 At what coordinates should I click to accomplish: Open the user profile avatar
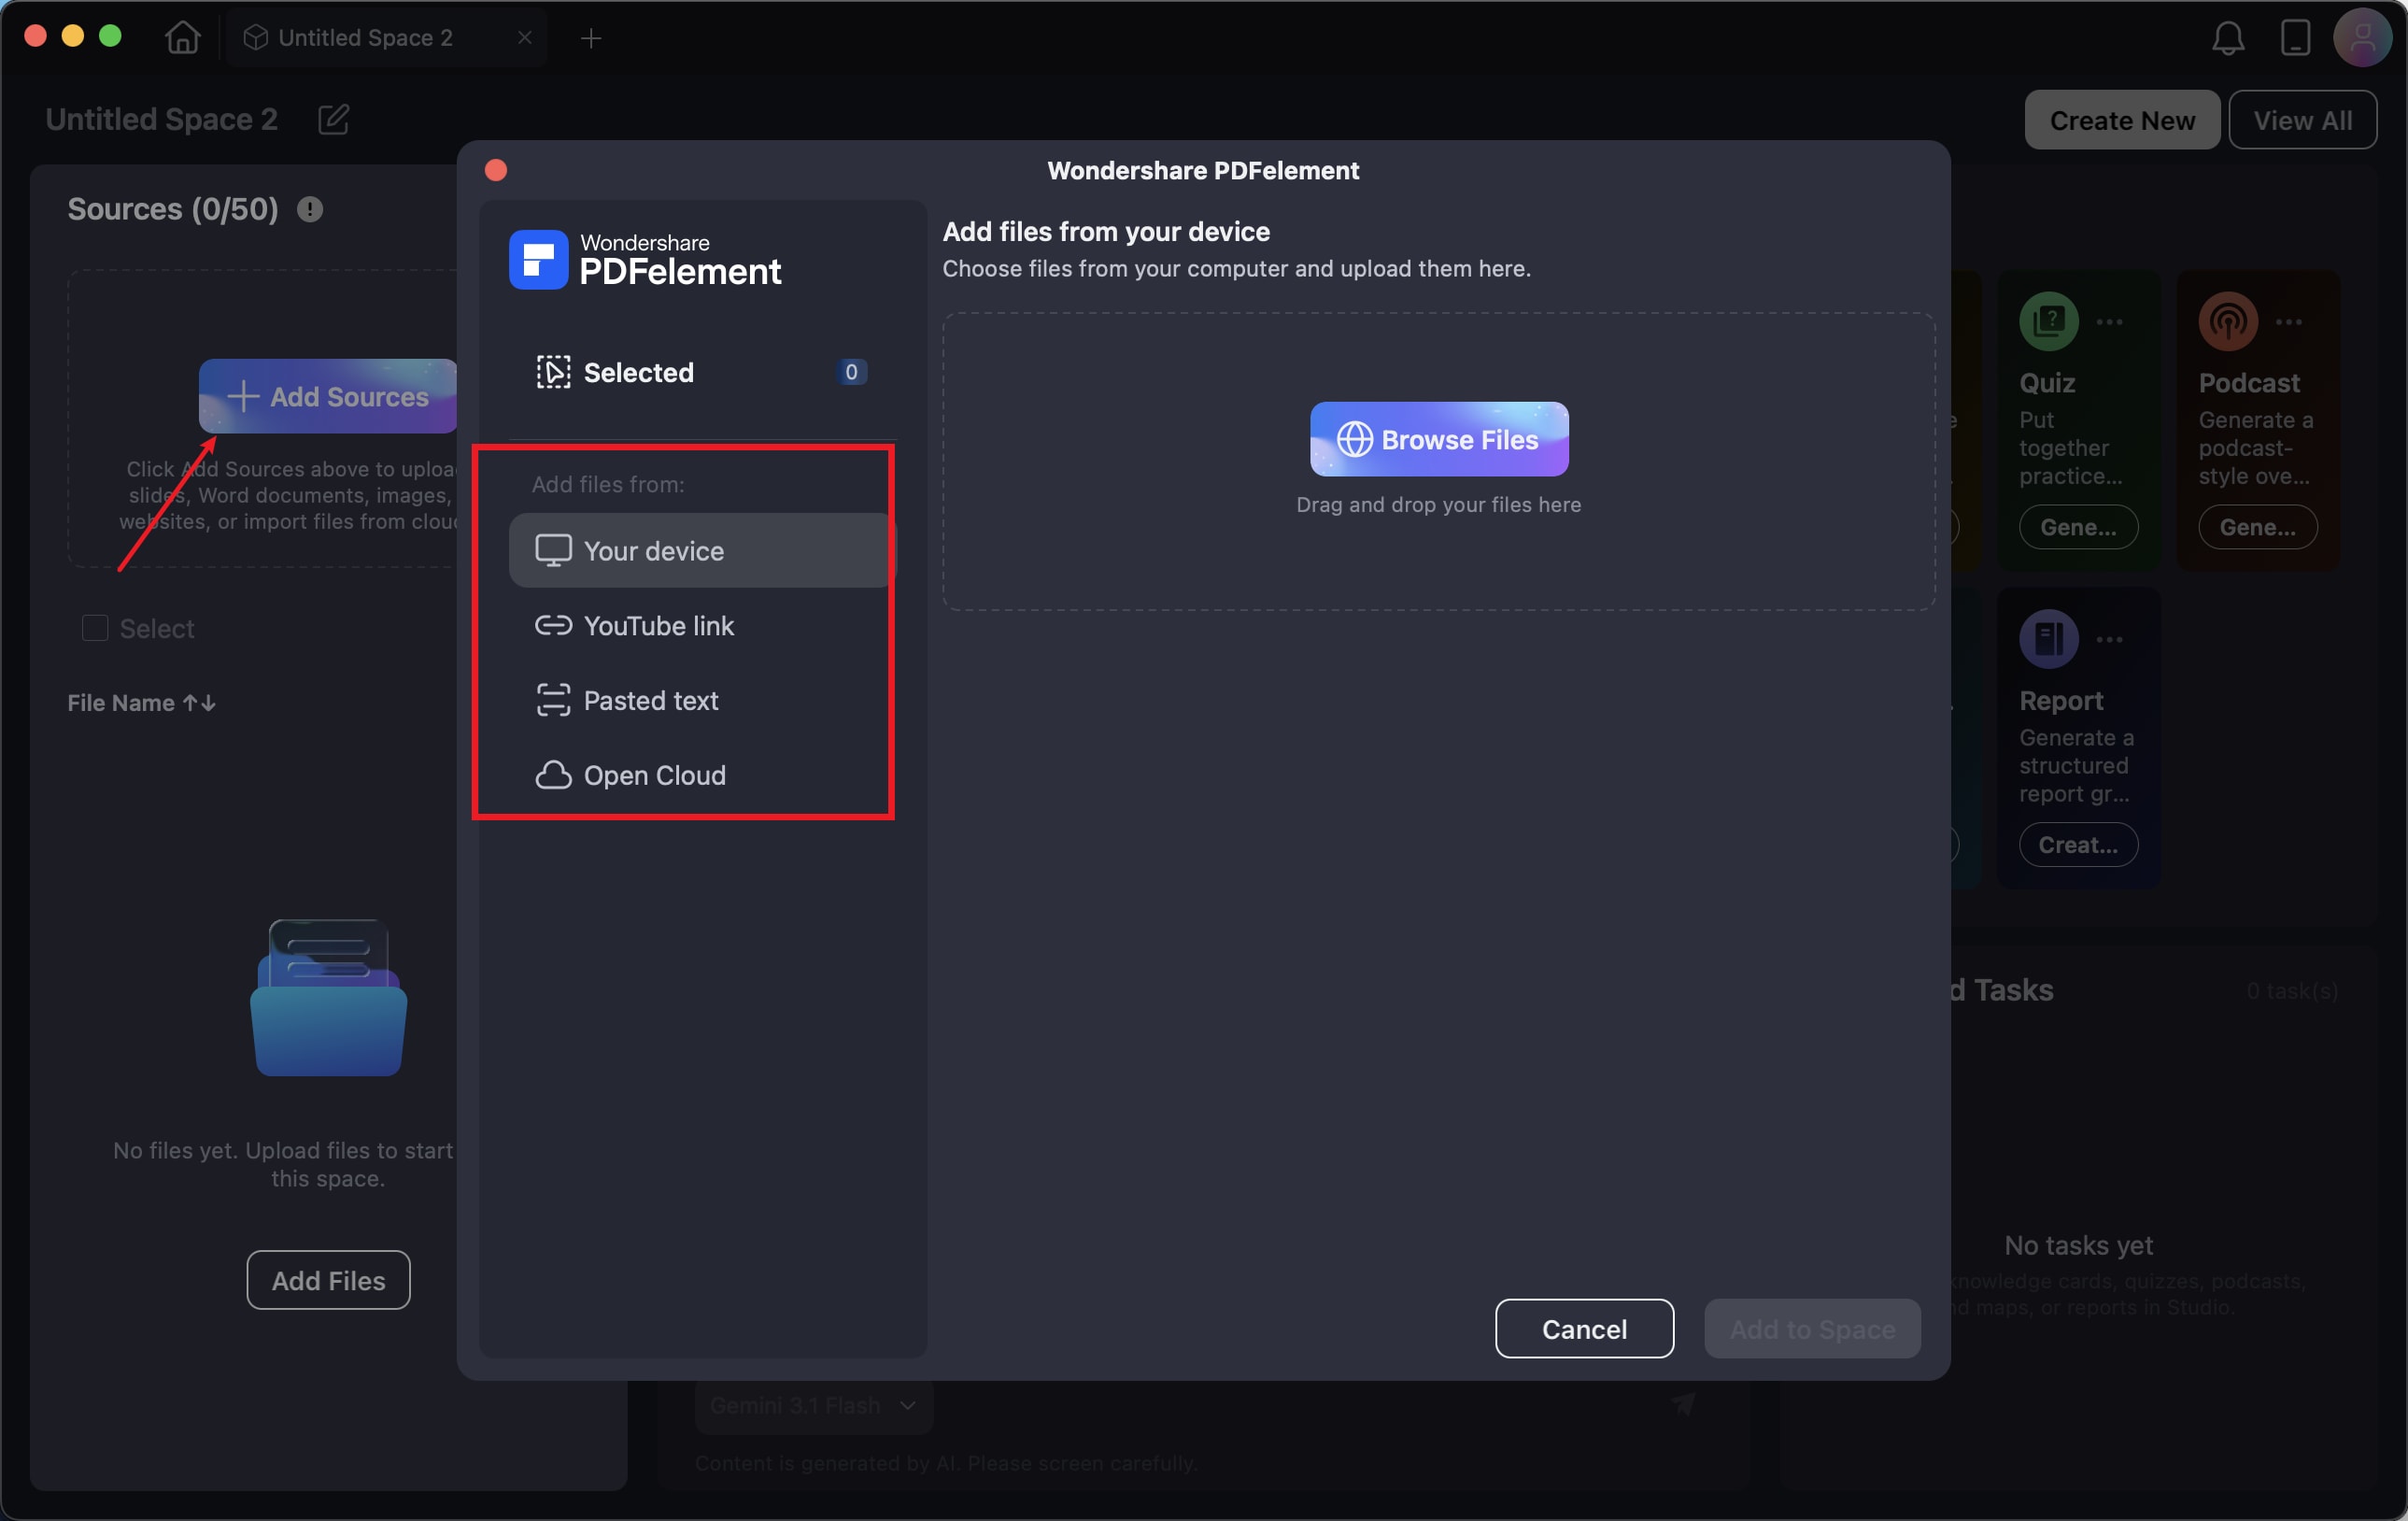[2362, 38]
